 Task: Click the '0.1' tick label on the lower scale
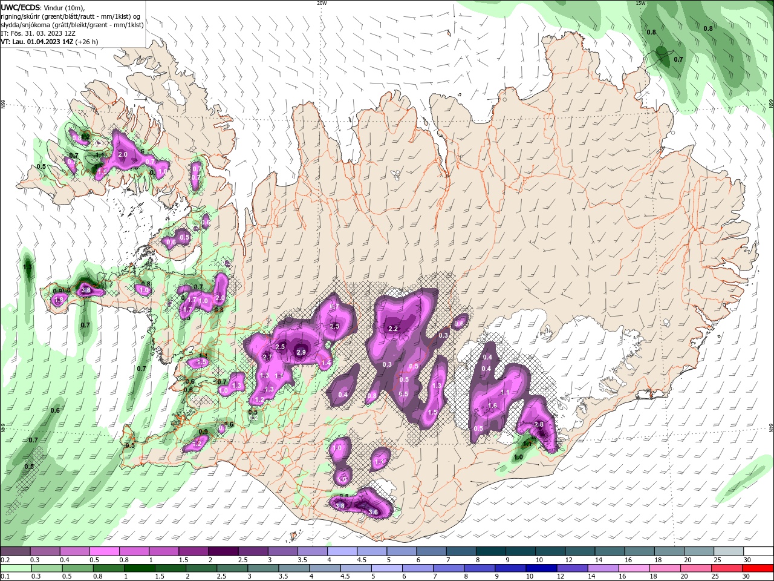pos(5,577)
